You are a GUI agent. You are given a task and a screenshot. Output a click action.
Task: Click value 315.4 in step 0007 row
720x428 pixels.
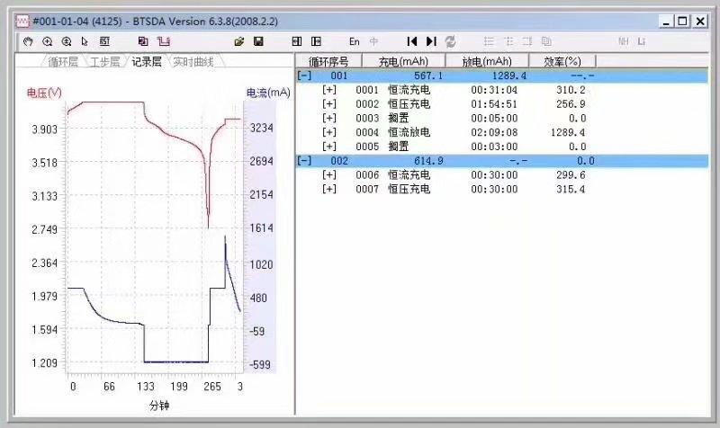click(x=571, y=190)
